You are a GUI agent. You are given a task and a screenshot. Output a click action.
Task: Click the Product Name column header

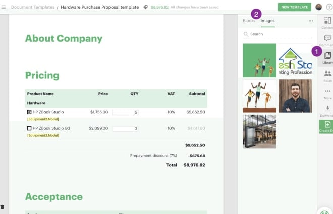40,94
